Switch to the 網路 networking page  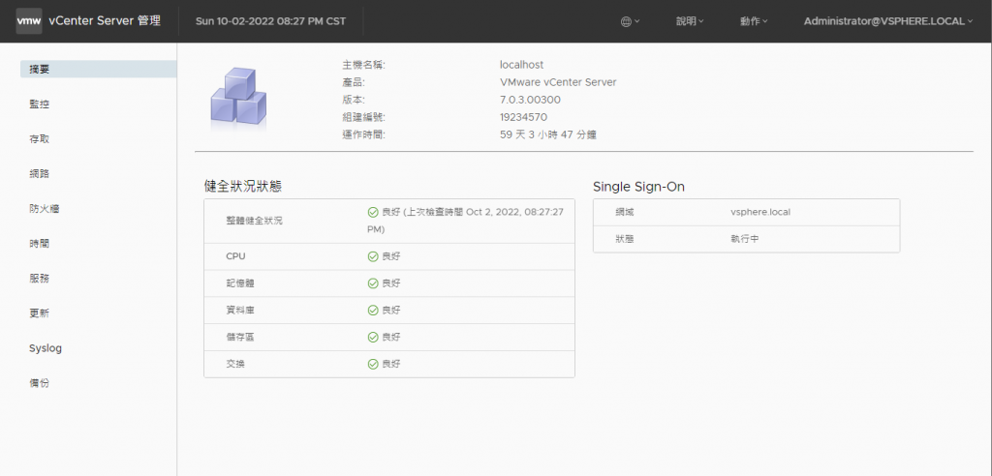pyautogui.click(x=39, y=174)
